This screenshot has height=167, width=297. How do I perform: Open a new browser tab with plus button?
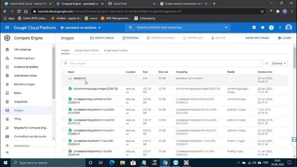click(x=214, y=4)
